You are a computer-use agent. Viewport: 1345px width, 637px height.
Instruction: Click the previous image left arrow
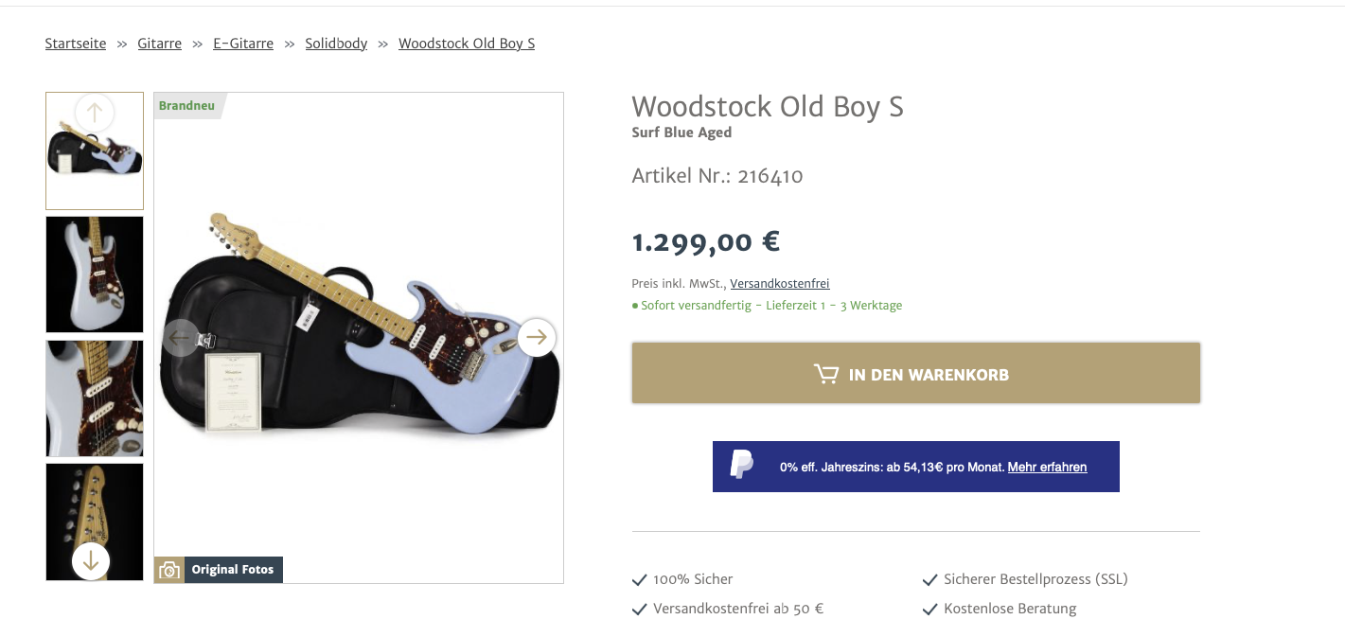[x=181, y=338]
